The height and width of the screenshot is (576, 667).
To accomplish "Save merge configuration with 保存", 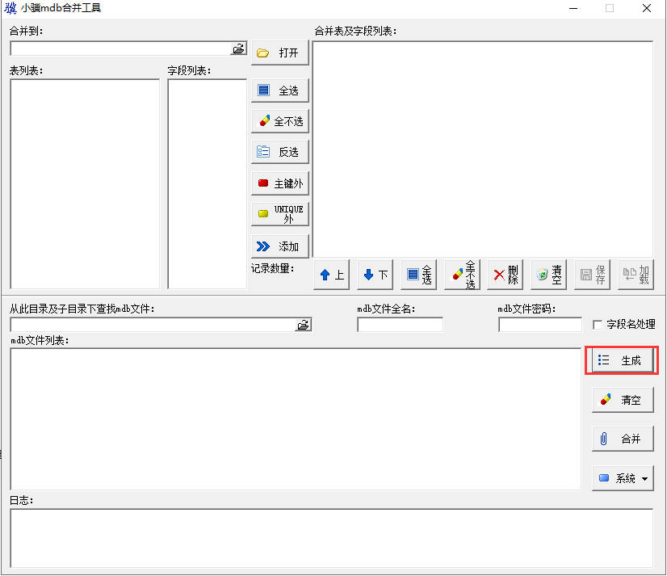I will pyautogui.click(x=591, y=275).
